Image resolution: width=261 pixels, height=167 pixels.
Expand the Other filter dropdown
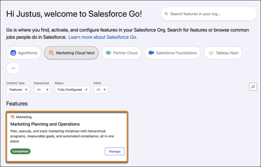tap(101, 90)
